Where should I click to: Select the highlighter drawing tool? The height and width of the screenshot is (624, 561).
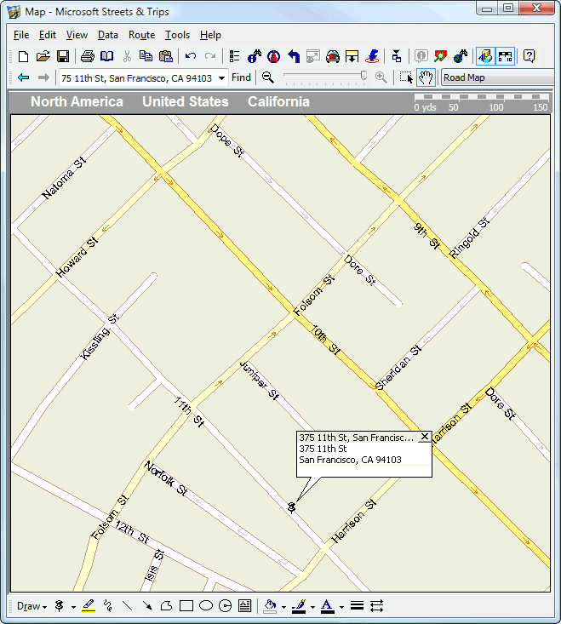point(89,606)
